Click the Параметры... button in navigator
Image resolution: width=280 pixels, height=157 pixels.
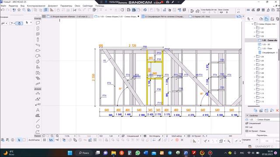click(x=262, y=135)
